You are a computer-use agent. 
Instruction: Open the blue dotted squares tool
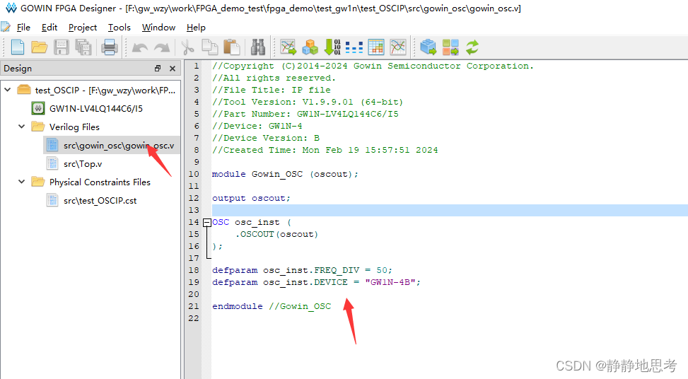pos(354,47)
